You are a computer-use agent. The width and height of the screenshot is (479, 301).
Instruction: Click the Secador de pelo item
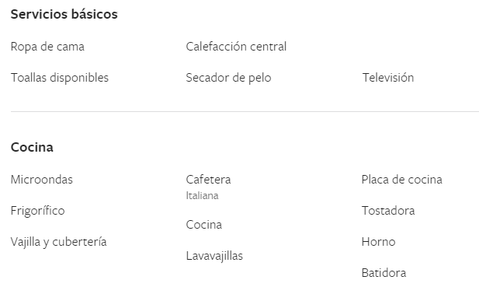pyautogui.click(x=228, y=78)
